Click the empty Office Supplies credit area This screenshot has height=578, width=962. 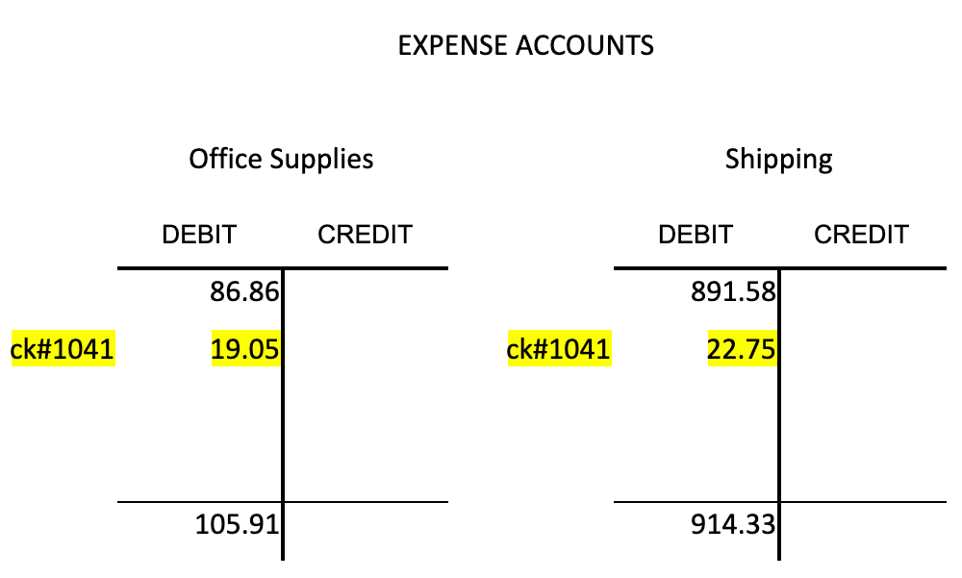[367, 386]
